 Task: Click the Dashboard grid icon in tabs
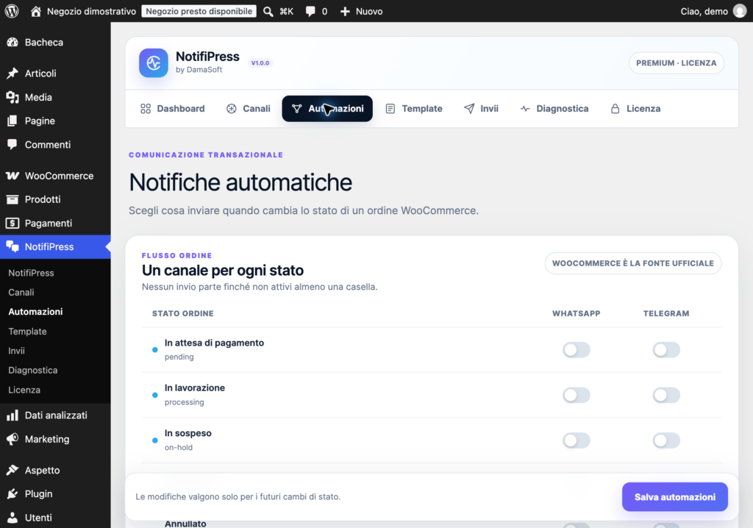146,109
